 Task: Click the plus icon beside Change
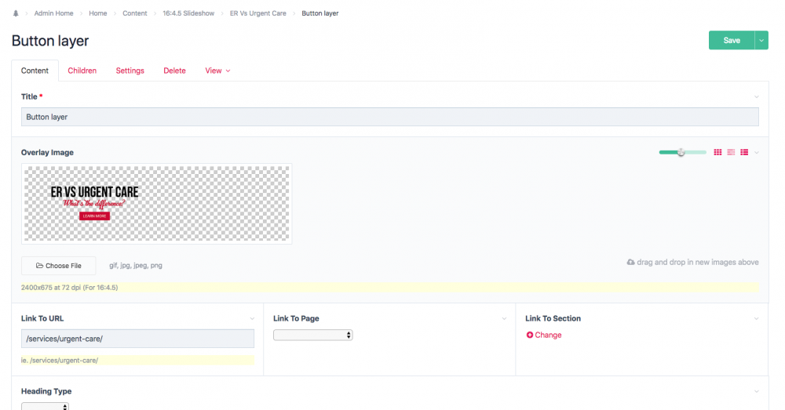[530, 335]
